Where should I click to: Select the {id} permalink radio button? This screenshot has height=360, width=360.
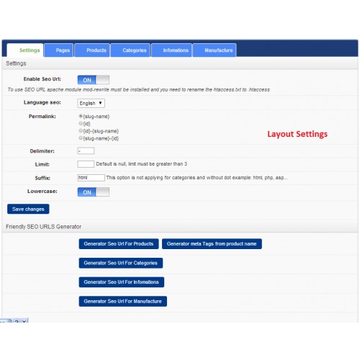coord(81,123)
